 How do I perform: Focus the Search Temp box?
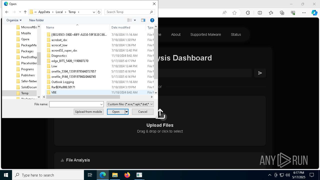129,12
